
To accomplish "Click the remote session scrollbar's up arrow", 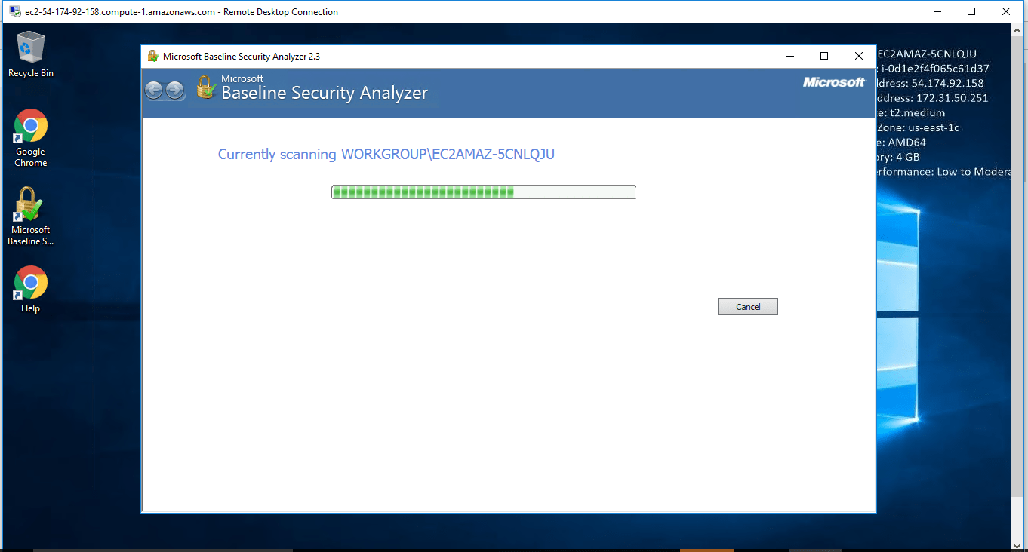I will point(1020,30).
